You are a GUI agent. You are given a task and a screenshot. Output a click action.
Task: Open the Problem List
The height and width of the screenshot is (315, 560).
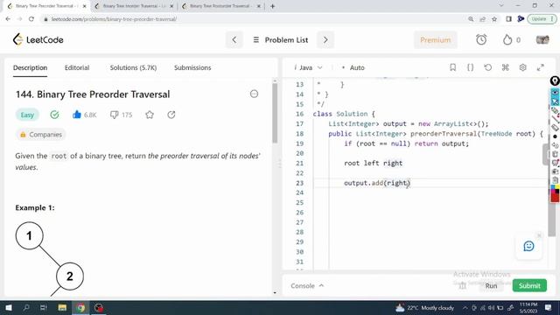tap(281, 40)
